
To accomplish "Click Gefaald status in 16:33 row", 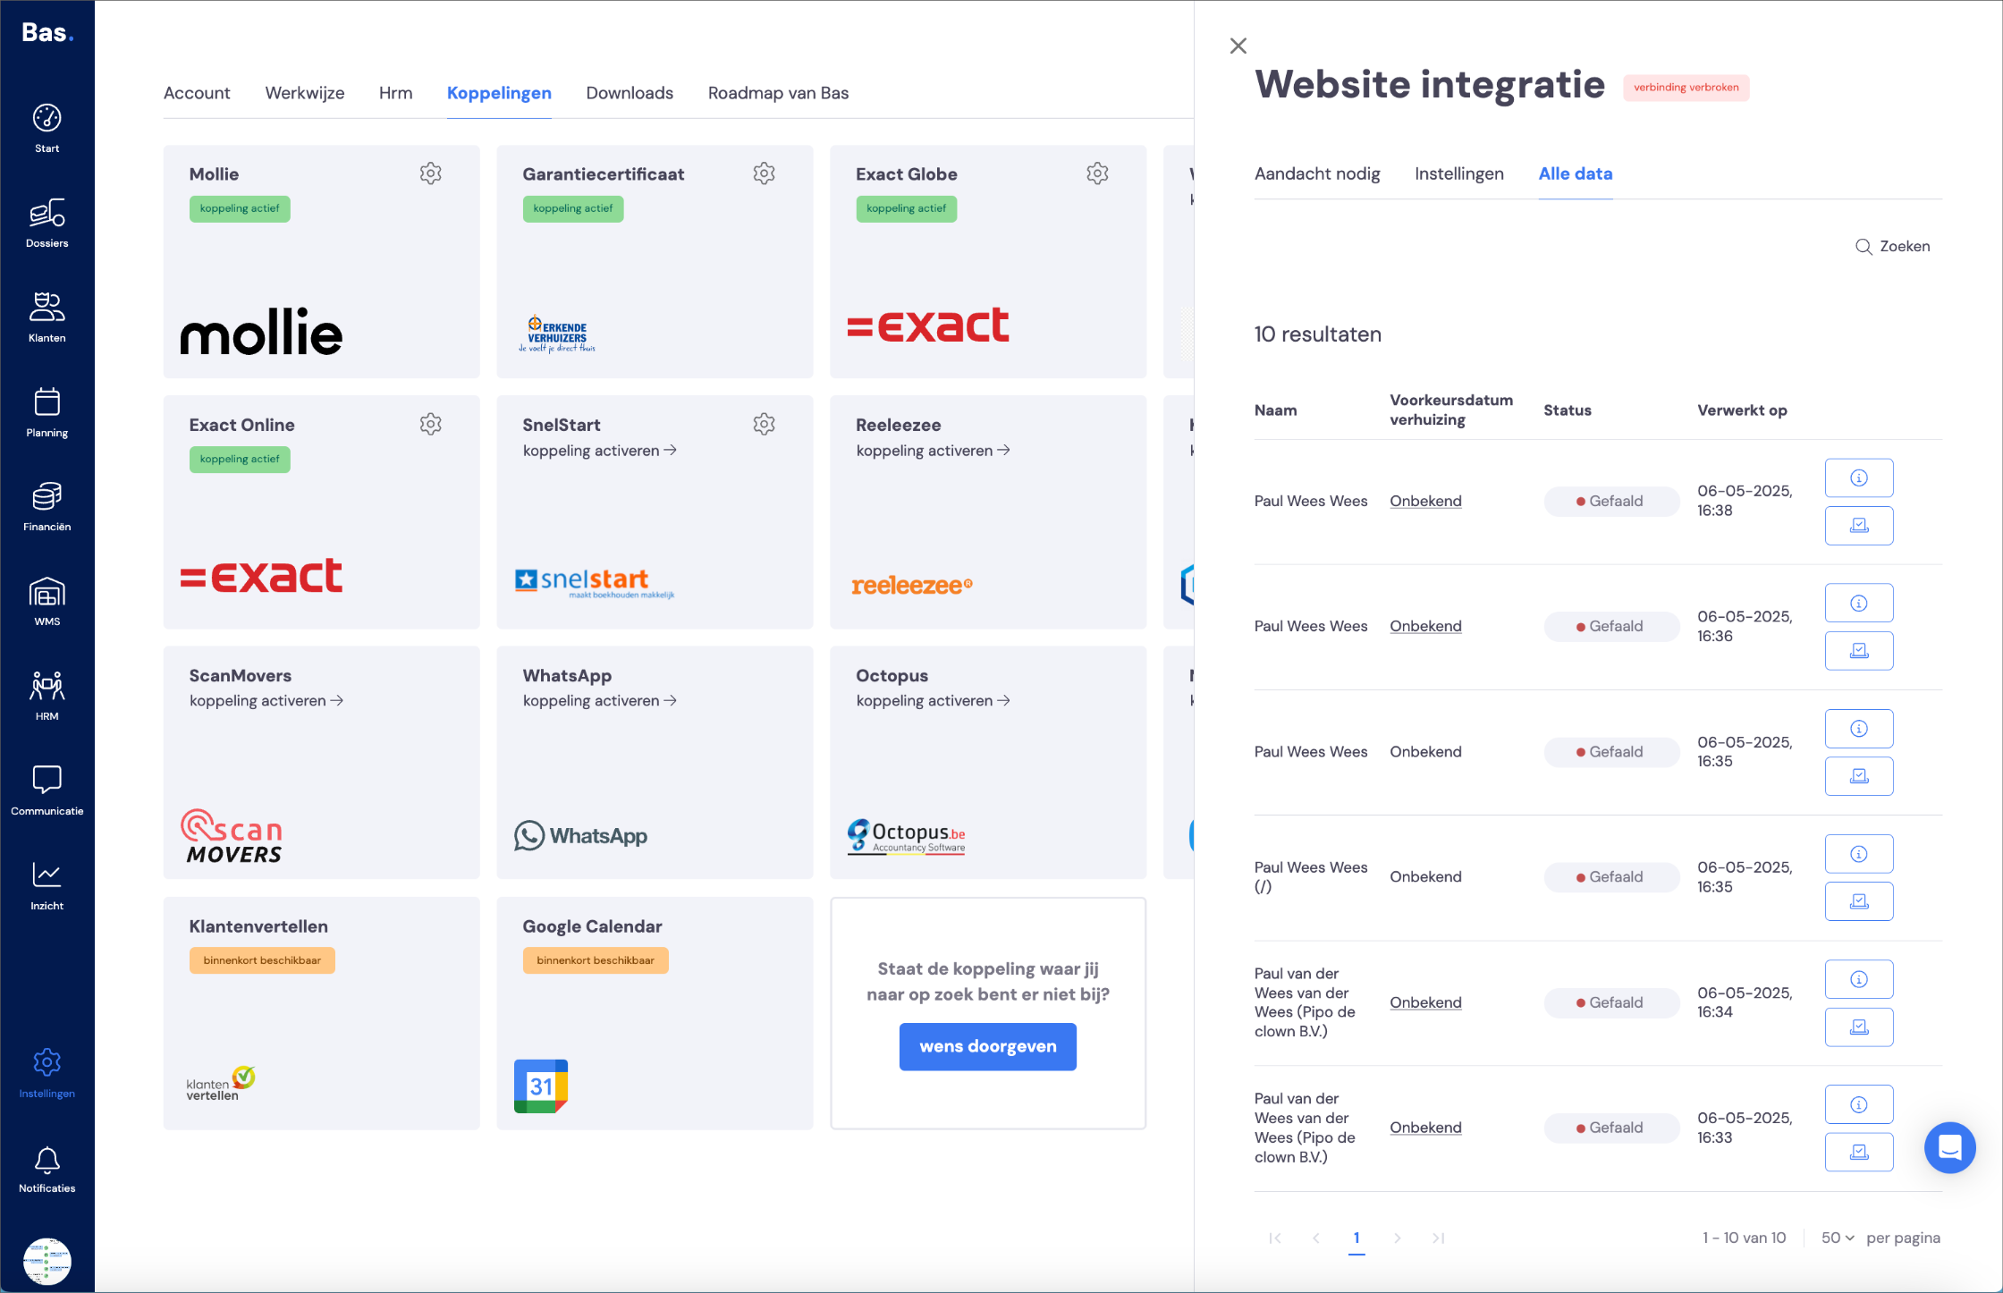I will (1610, 1128).
